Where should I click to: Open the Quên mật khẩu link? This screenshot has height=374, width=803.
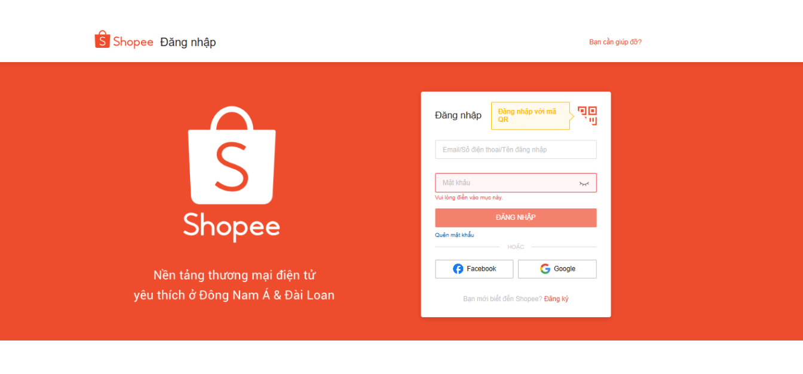click(454, 235)
